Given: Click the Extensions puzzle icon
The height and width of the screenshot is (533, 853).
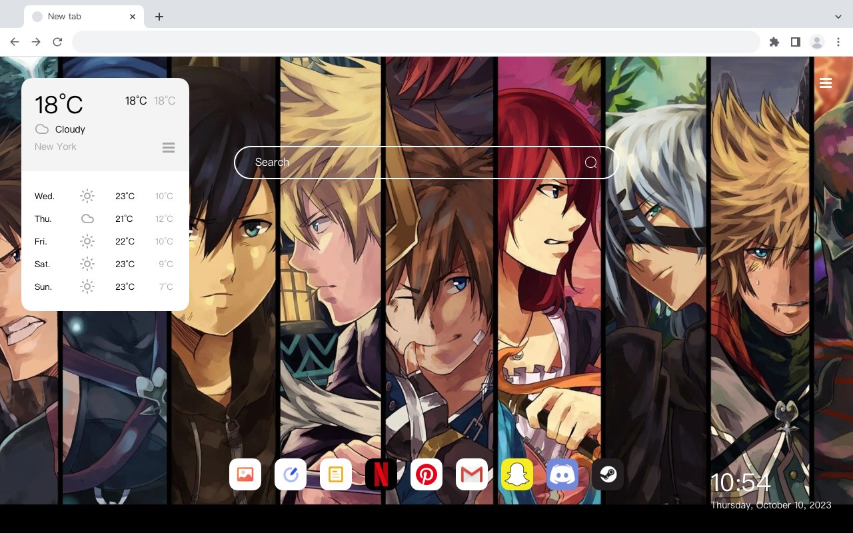Looking at the screenshot, I should point(774,42).
